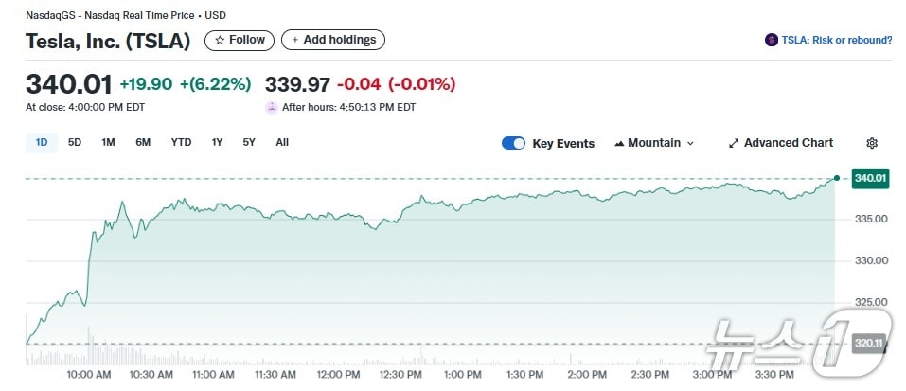Select the All time range tab
Image resolution: width=906 pixels, height=391 pixels.
click(282, 143)
